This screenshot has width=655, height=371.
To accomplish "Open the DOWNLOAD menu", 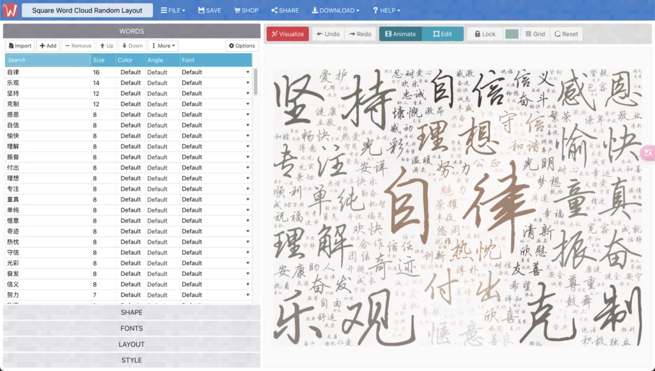I will click(335, 10).
